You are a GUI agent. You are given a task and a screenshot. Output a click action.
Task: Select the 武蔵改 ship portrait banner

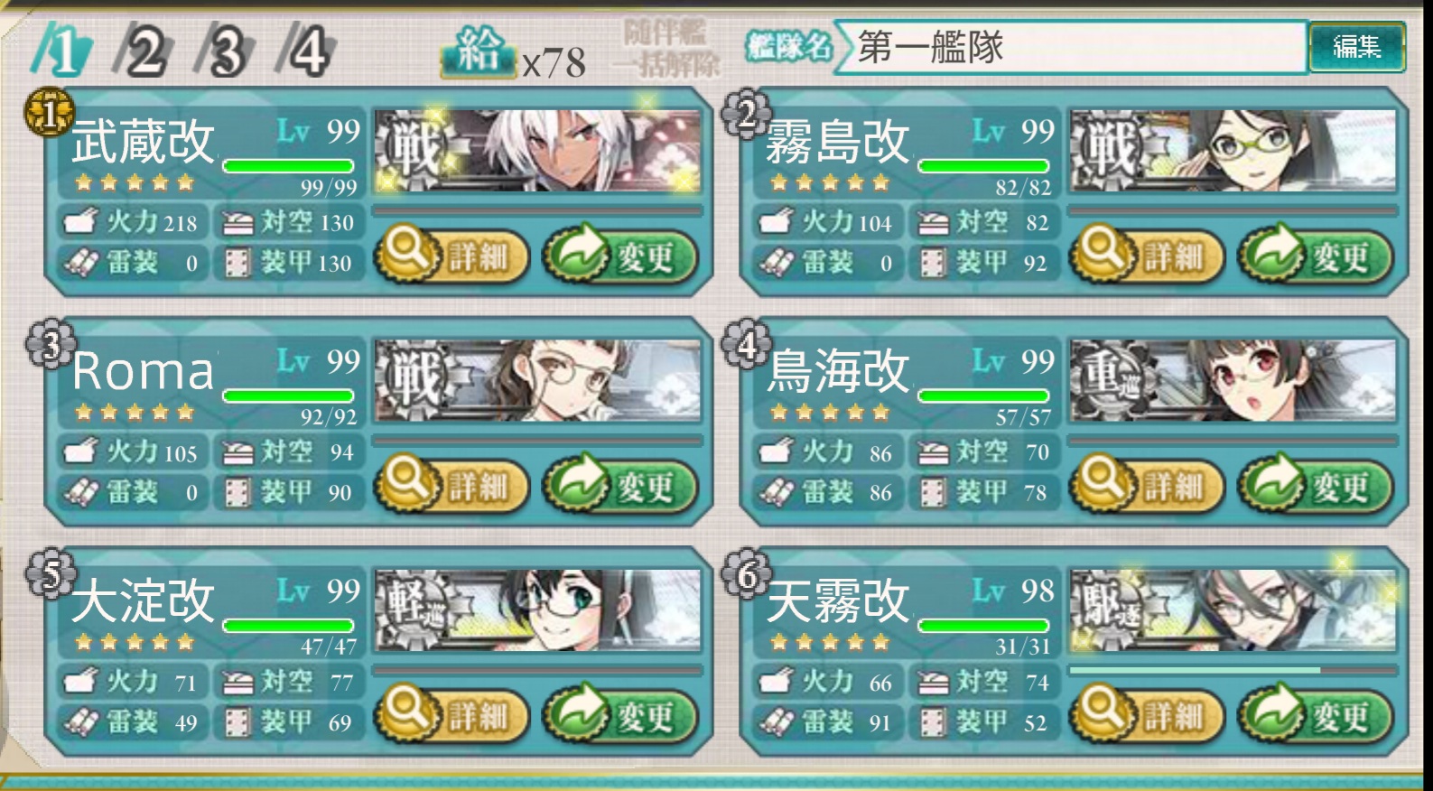pyautogui.click(x=538, y=151)
